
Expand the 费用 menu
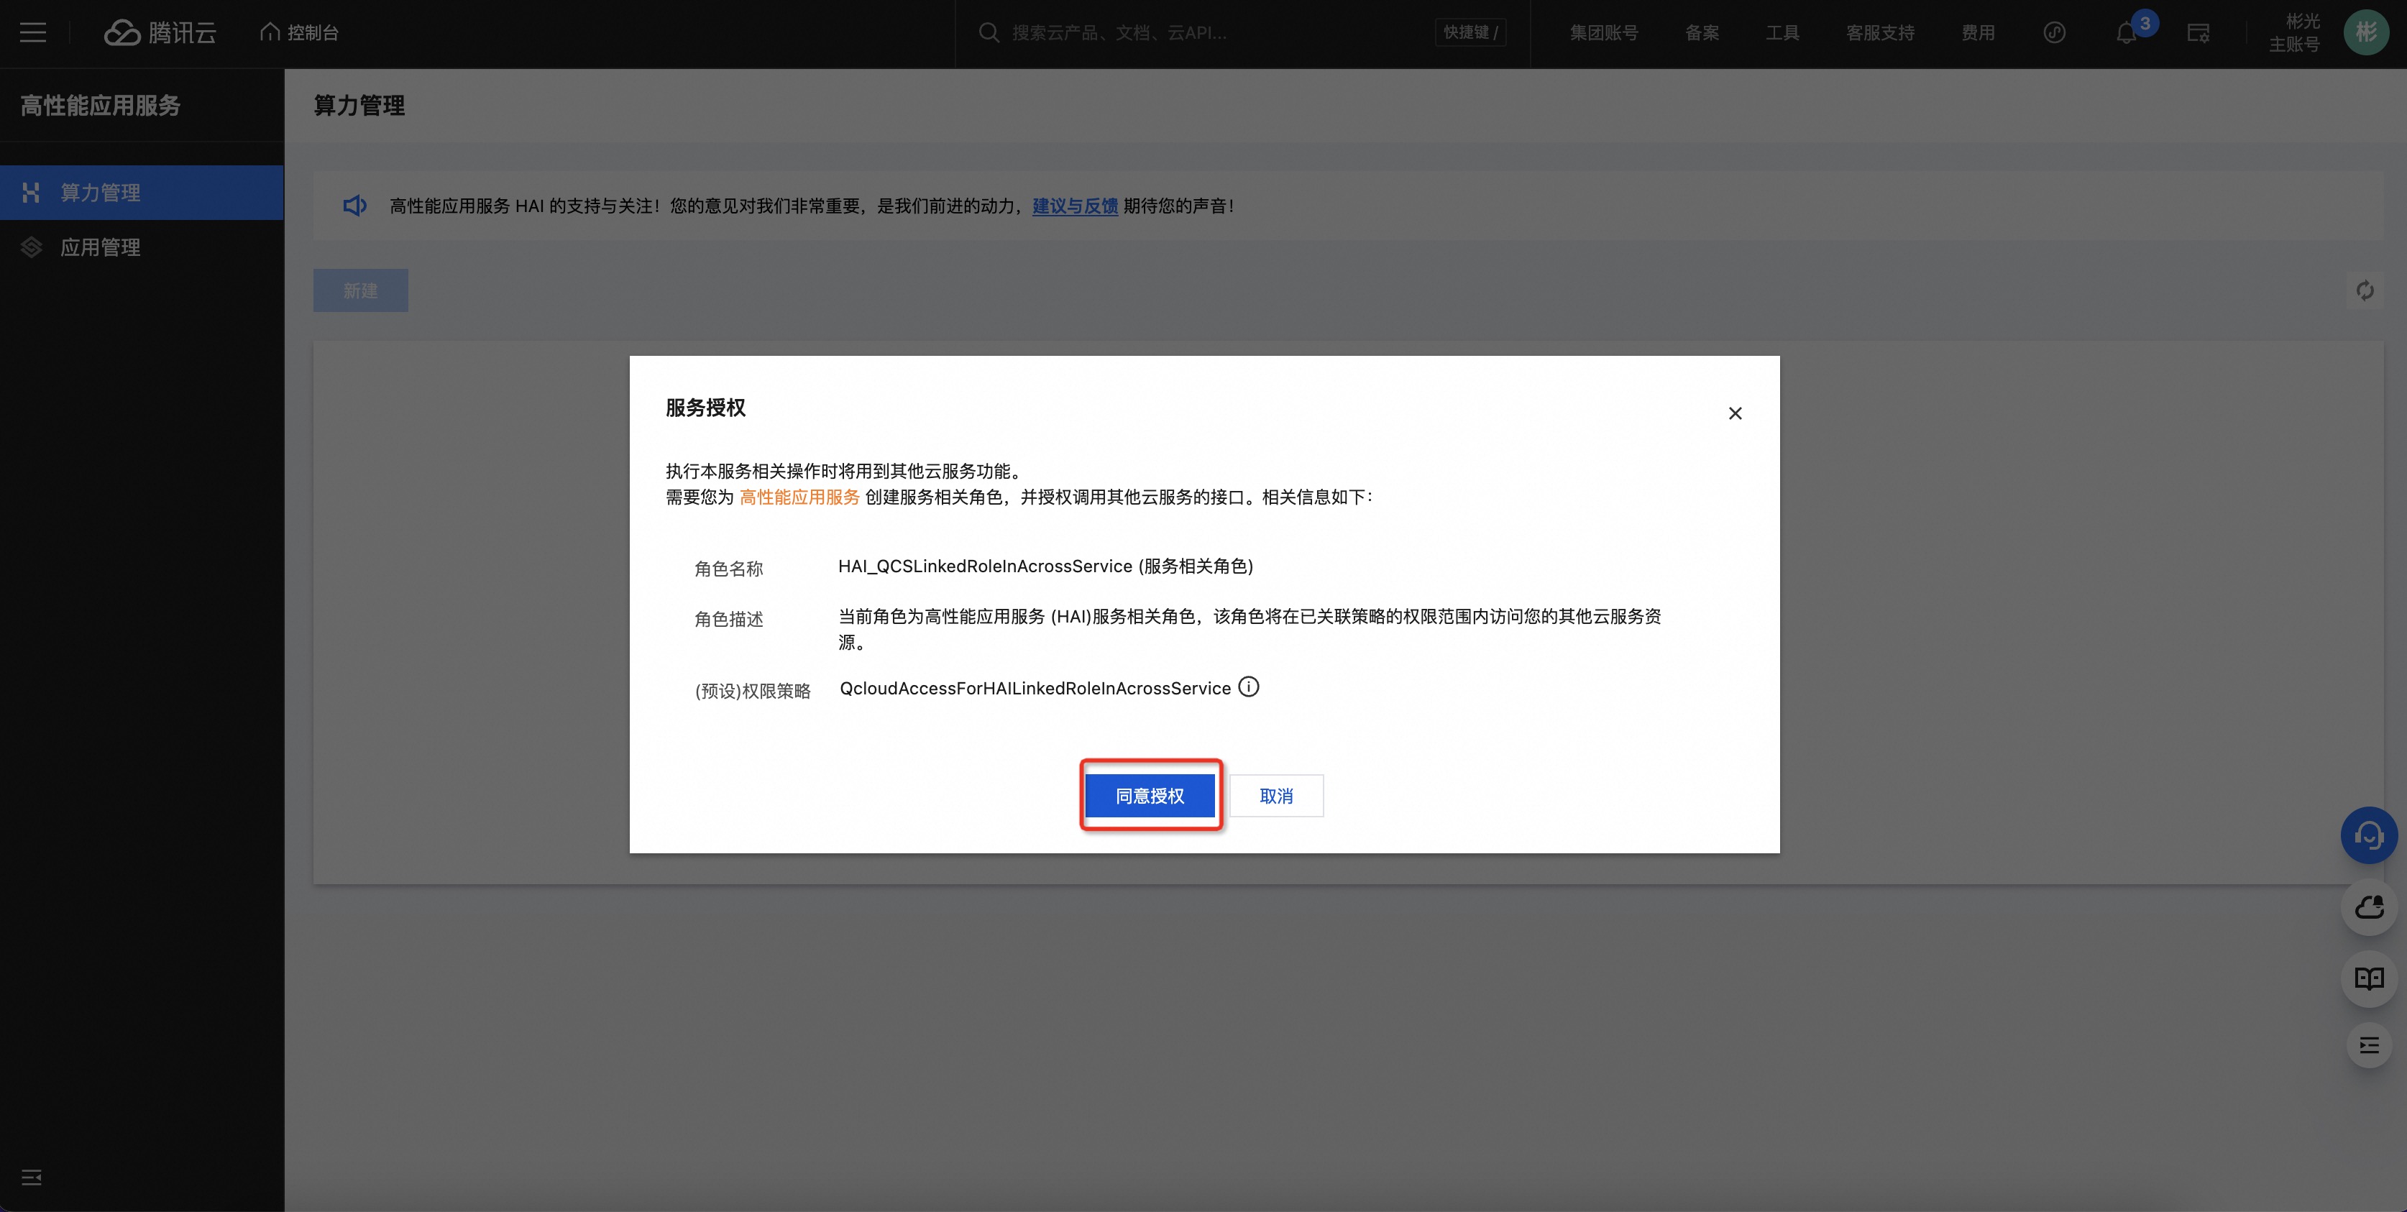click(1978, 32)
